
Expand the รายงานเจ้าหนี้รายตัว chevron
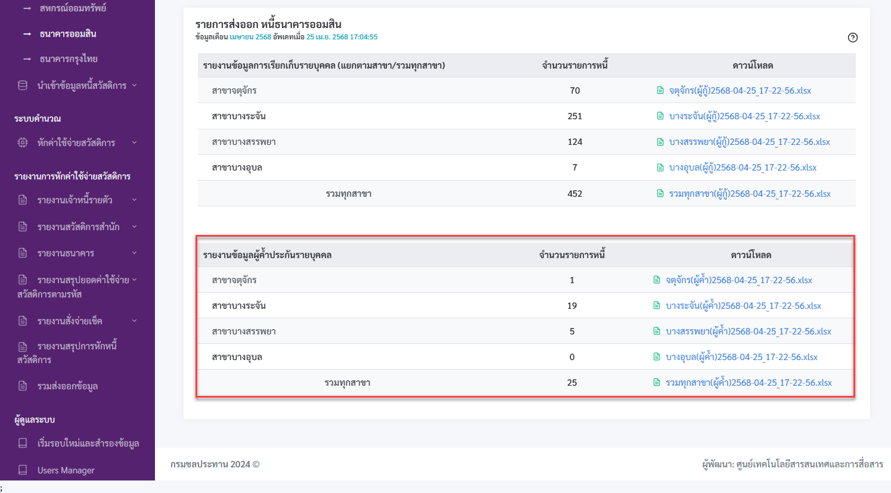[135, 200]
